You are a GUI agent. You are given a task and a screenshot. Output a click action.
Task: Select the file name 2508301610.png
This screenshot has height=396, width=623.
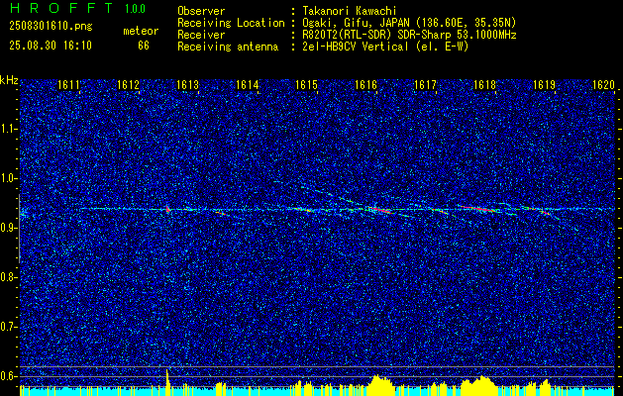point(51,27)
